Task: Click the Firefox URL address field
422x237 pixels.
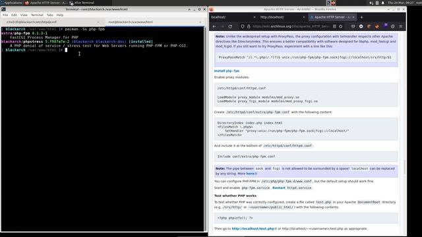Action: (291, 26)
